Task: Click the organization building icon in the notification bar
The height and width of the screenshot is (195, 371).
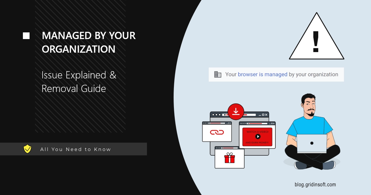Action: 217,74
